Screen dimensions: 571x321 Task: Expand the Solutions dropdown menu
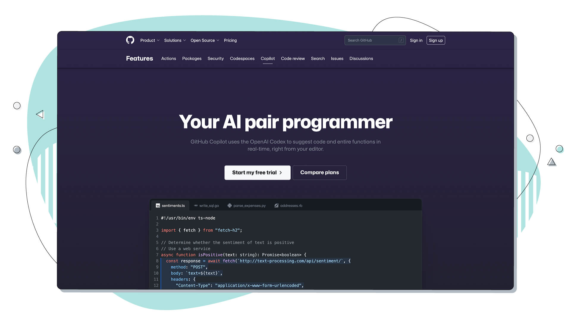[175, 40]
